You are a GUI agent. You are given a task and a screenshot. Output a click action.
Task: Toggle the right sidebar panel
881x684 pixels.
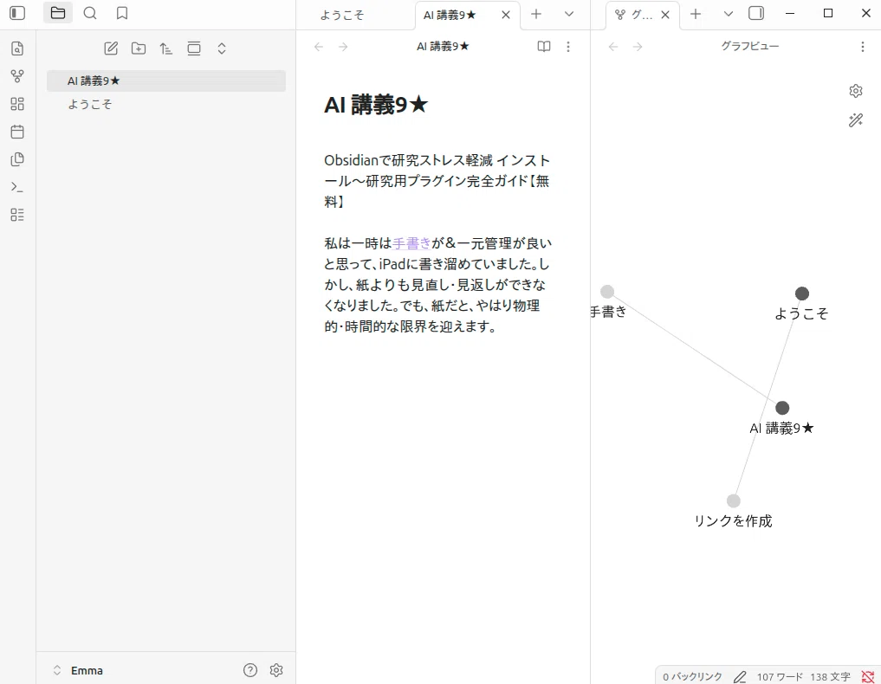click(x=756, y=14)
